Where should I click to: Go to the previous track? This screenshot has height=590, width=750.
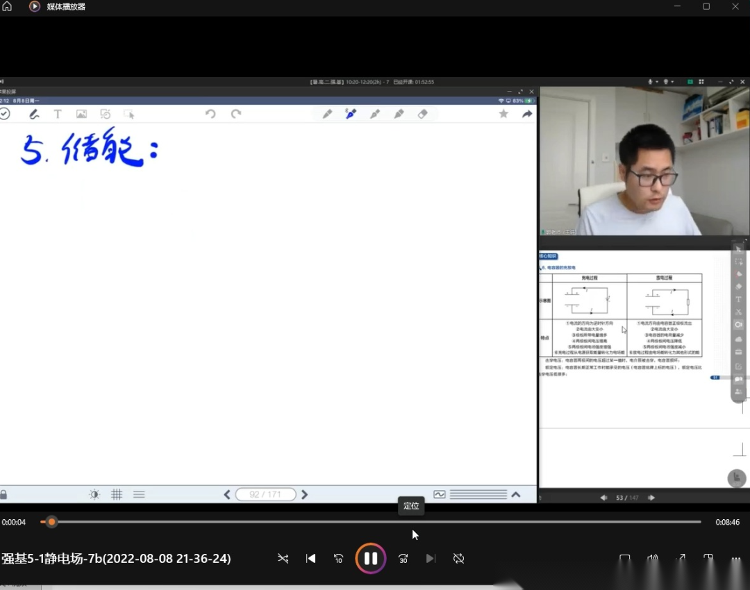(x=311, y=558)
